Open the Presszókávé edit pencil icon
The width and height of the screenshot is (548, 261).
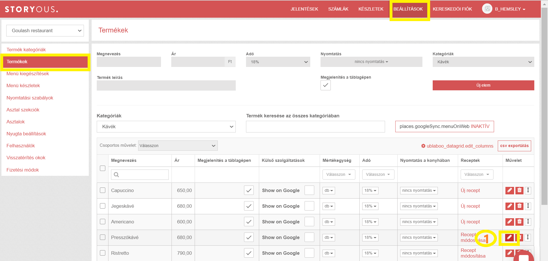click(x=509, y=237)
